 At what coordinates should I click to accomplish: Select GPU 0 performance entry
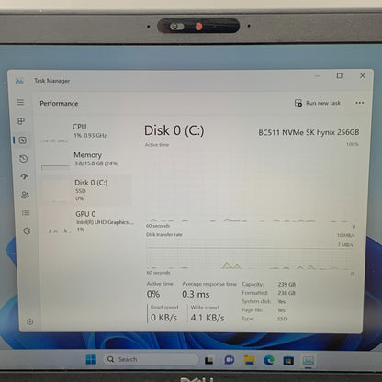coord(88,221)
